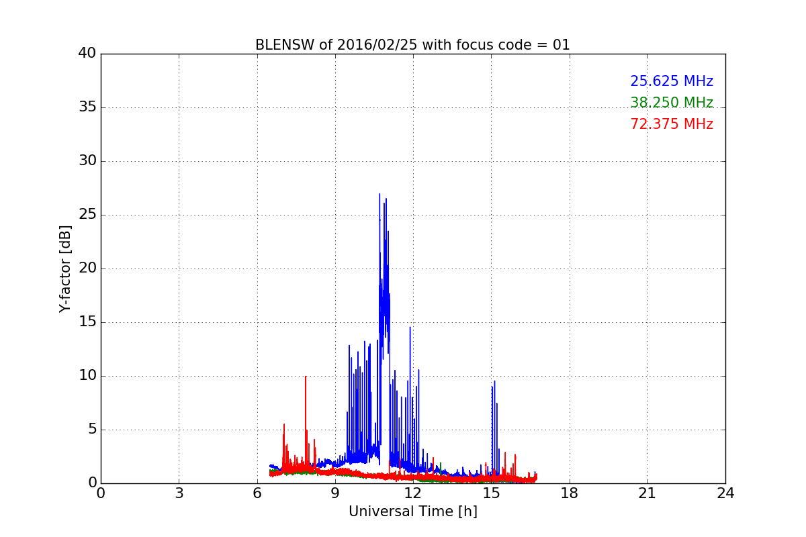The image size is (806, 537).
Task: Click the Y-factor [dB] axis label
Action: (x=65, y=268)
